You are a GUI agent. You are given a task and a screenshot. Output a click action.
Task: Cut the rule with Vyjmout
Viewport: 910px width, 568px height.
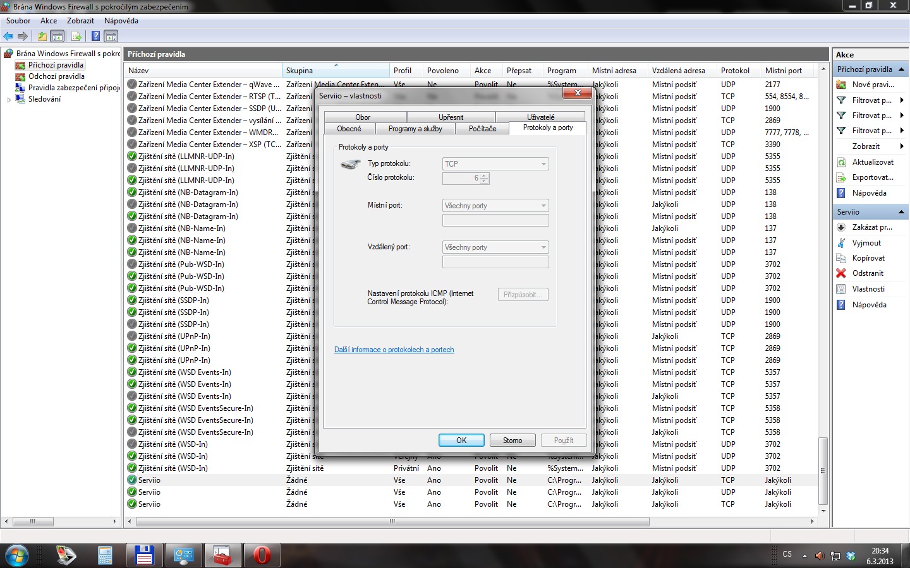pos(866,243)
